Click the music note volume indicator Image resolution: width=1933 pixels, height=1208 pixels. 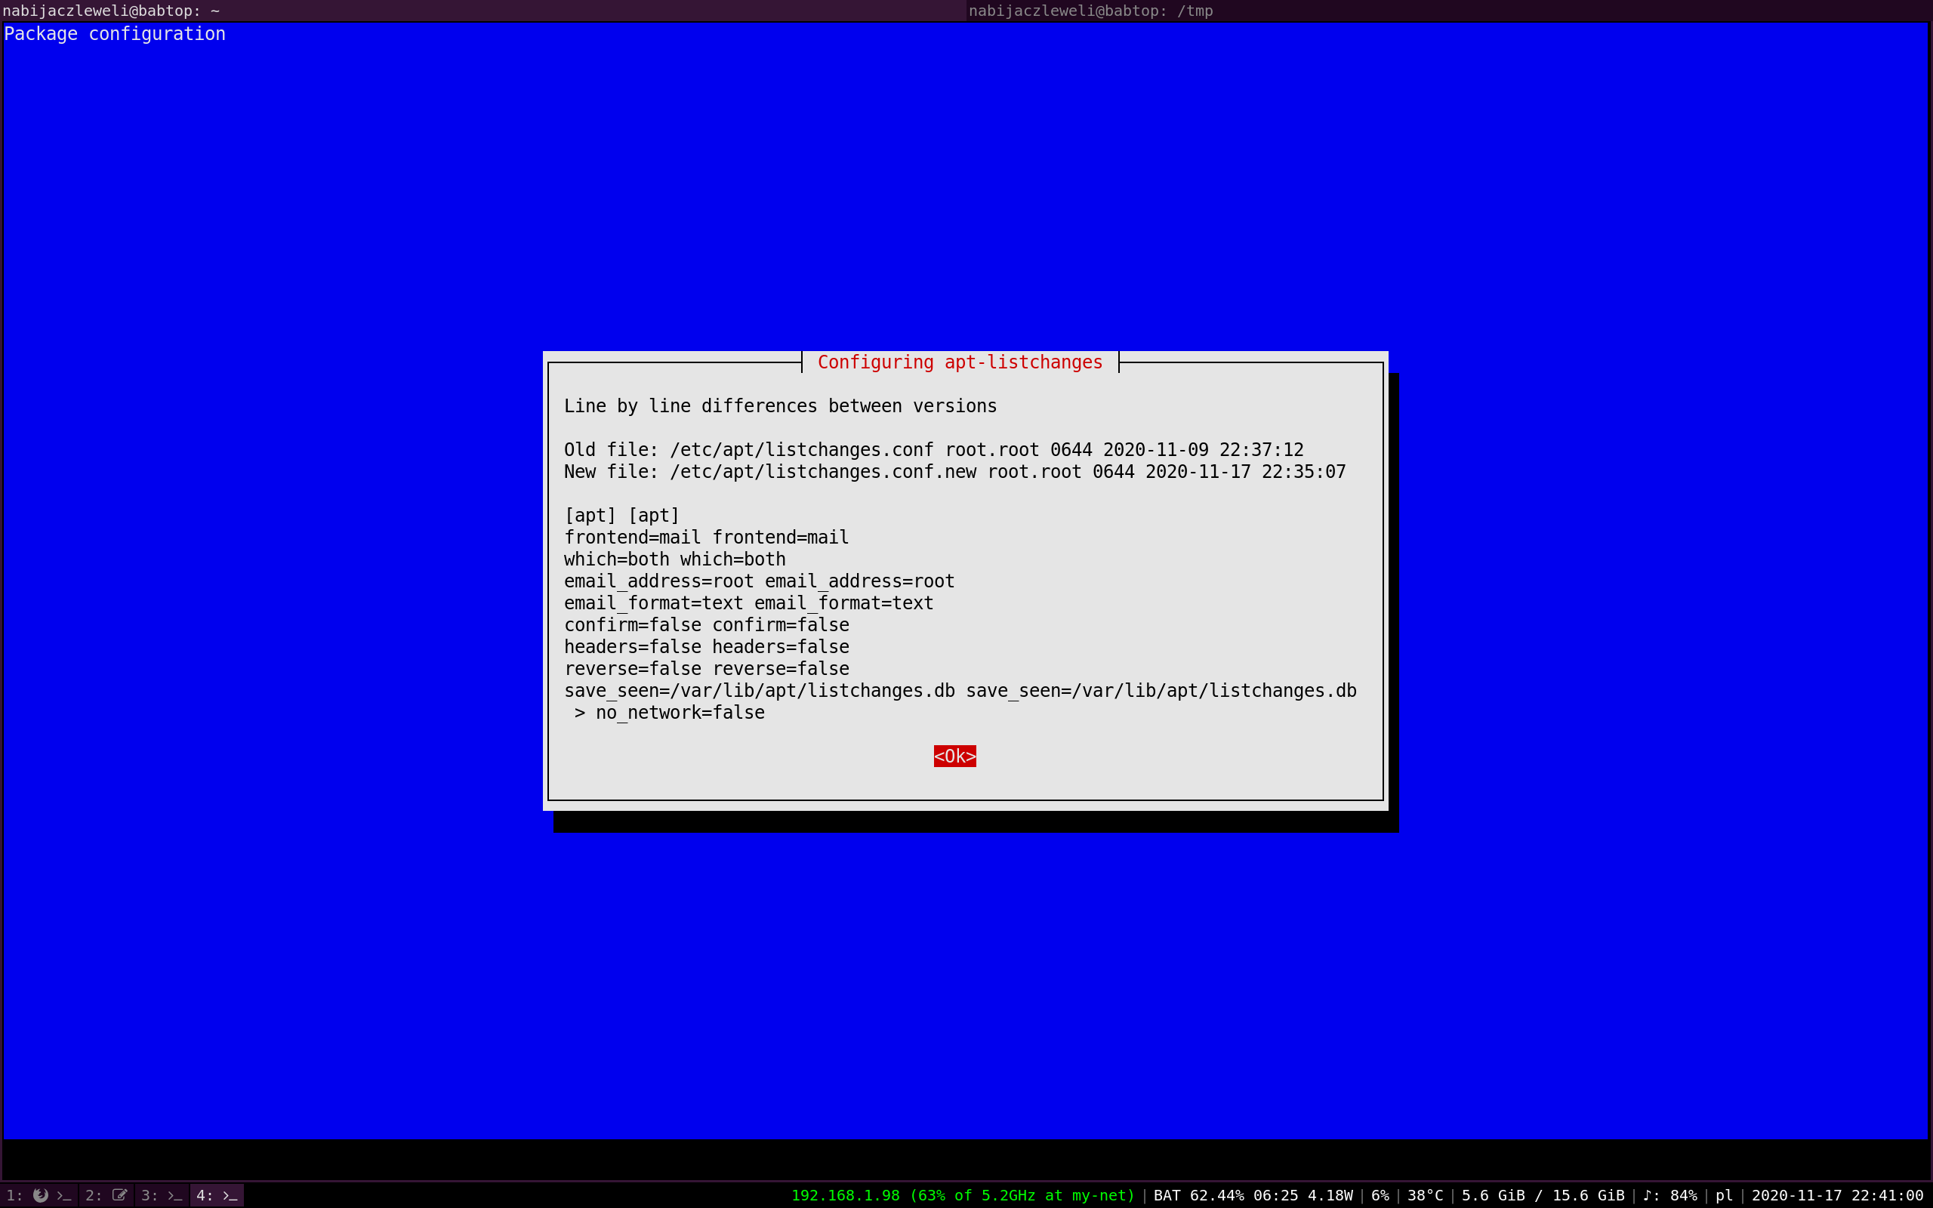coord(1669,1195)
